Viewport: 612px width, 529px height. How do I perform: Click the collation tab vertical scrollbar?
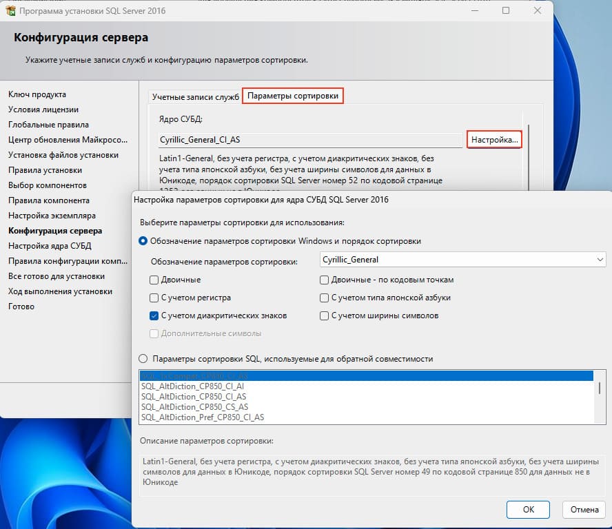(529, 156)
